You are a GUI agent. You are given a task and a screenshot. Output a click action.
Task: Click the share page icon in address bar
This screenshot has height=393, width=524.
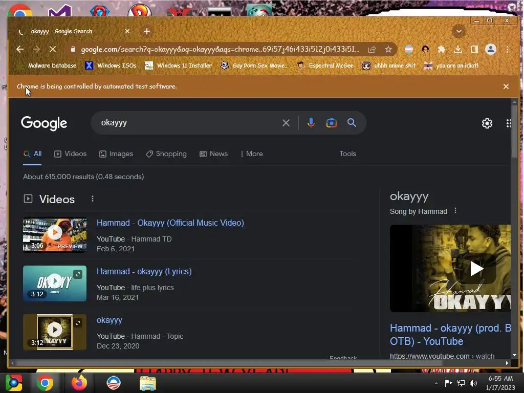pos(372,50)
